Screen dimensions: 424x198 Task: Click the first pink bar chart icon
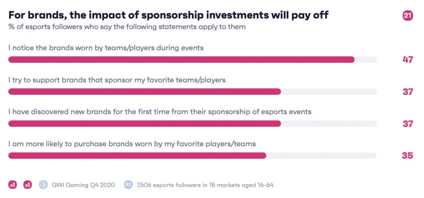click(12, 185)
